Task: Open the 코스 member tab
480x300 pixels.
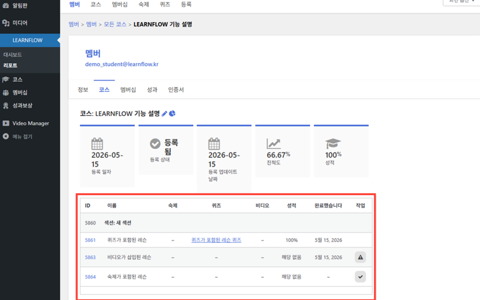Action: tap(104, 90)
